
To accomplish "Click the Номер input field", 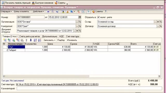I will coord(31,17).
